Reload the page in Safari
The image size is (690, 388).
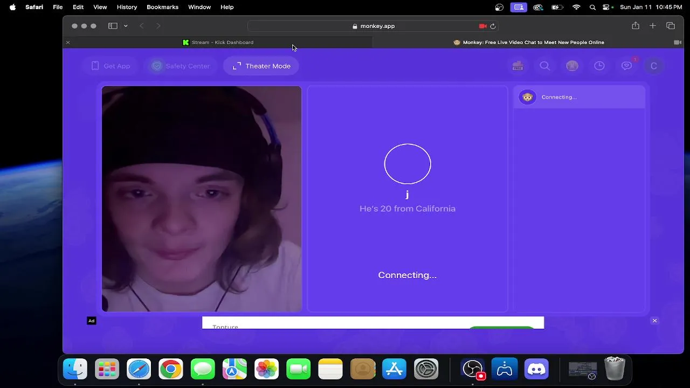(x=493, y=26)
